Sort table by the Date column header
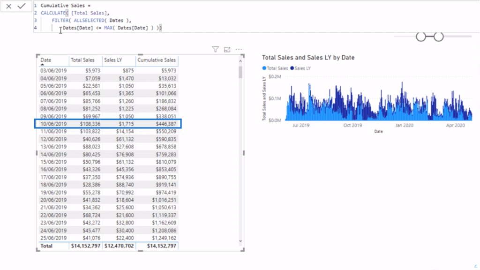Image resolution: width=480 pixels, height=270 pixels. 46,60
